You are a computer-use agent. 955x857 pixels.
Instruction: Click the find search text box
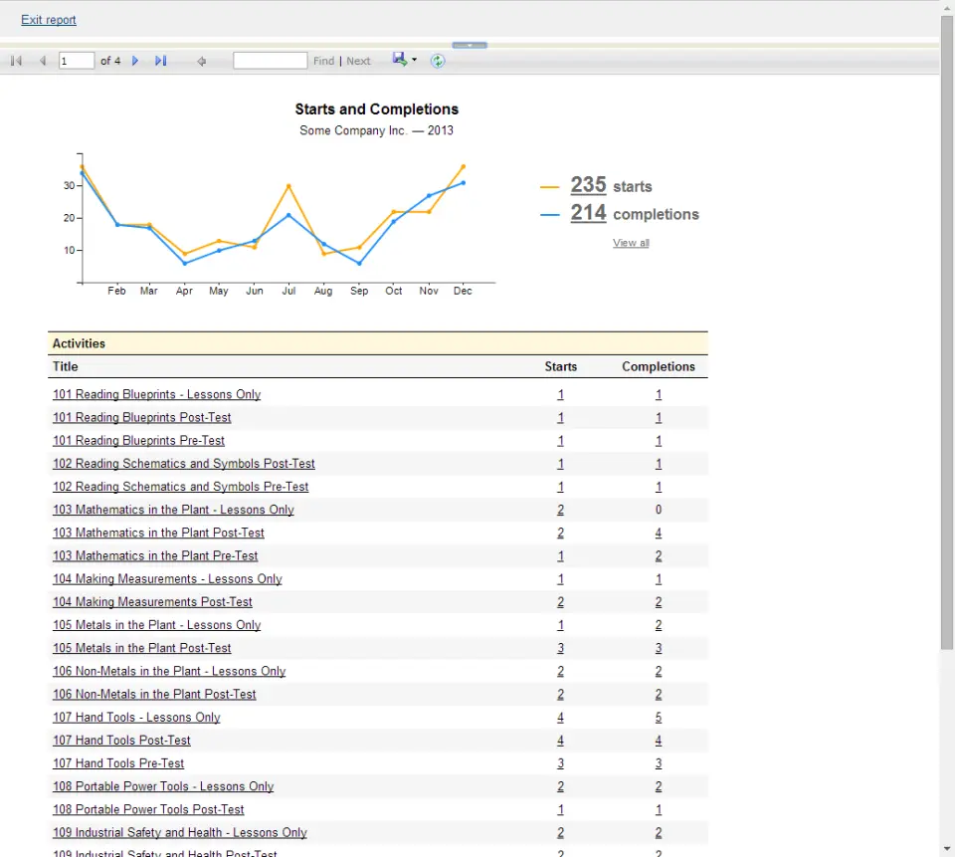(x=270, y=60)
